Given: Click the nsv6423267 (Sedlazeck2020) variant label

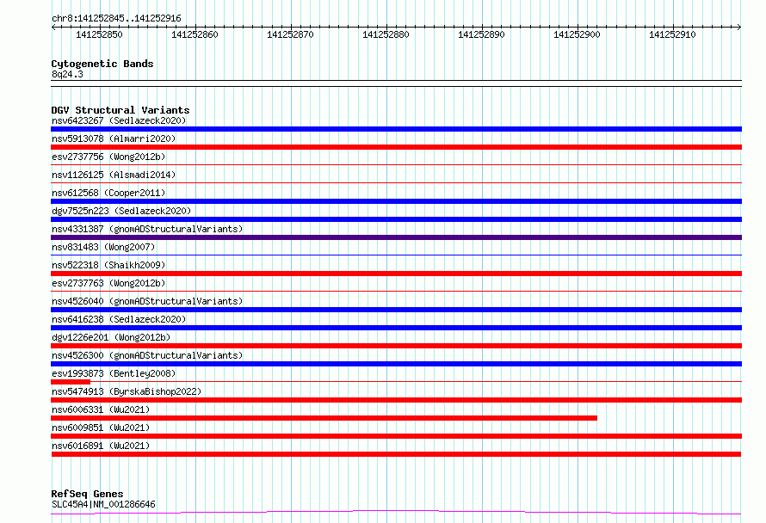Looking at the screenshot, I should pos(119,120).
